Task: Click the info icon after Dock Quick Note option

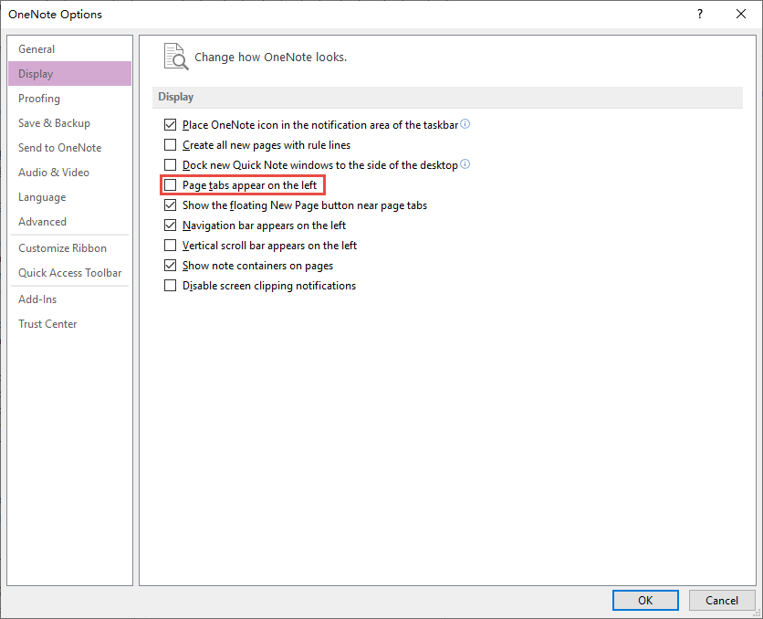Action: [465, 164]
